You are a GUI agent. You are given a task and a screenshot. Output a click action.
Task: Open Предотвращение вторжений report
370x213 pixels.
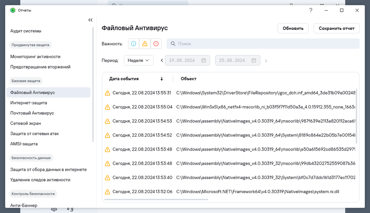click(40, 67)
